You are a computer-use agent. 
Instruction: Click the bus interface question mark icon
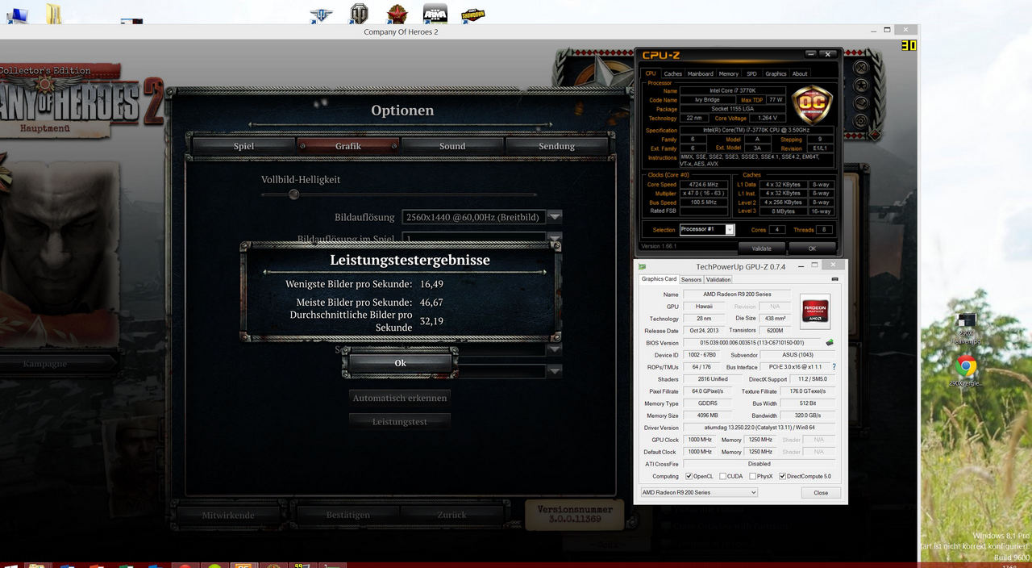click(x=834, y=367)
